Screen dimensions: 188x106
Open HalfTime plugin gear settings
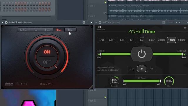(x=100, y=22)
